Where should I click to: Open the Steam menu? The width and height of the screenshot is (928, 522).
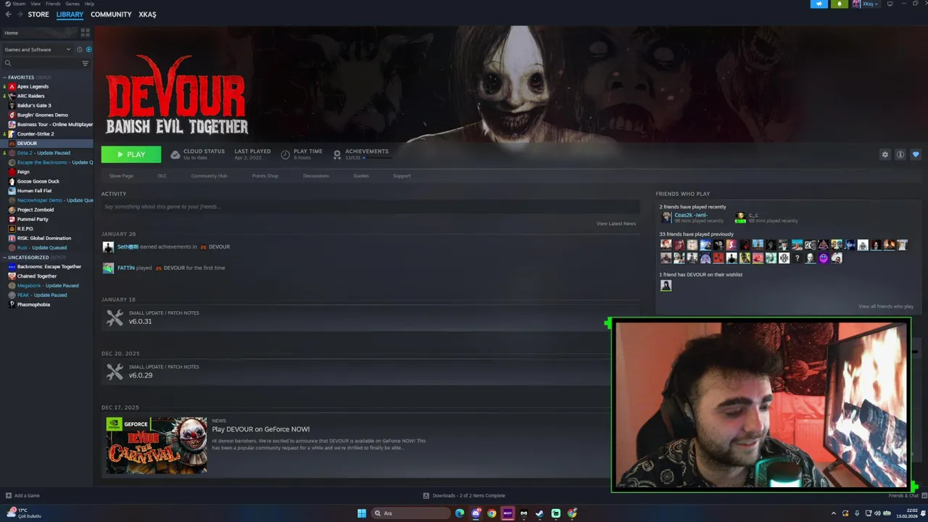tap(19, 4)
